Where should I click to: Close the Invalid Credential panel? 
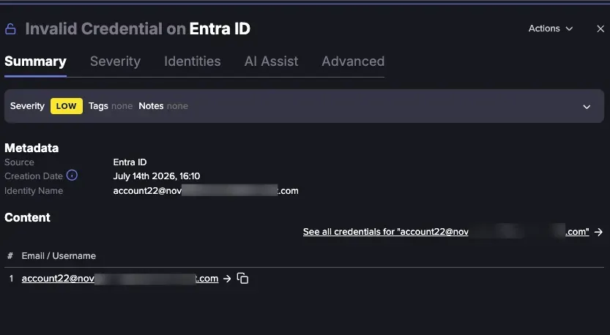coord(600,29)
